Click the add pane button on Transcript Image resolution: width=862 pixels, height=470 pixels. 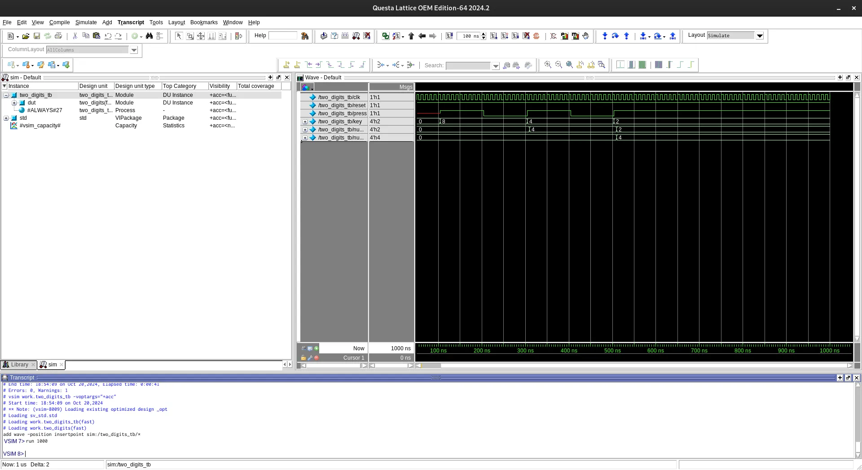click(840, 378)
